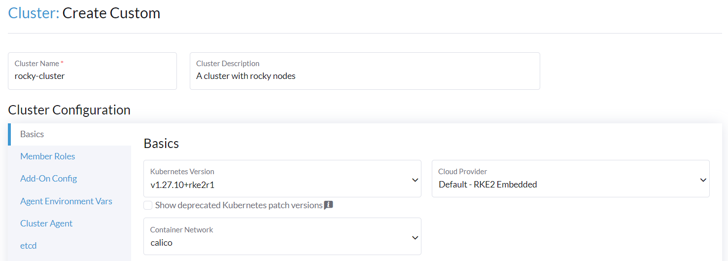Select the Basics tab in the sidebar
Viewport: 728px width, 261px height.
tap(32, 134)
